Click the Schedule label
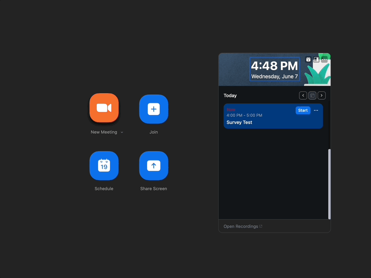 tap(104, 189)
